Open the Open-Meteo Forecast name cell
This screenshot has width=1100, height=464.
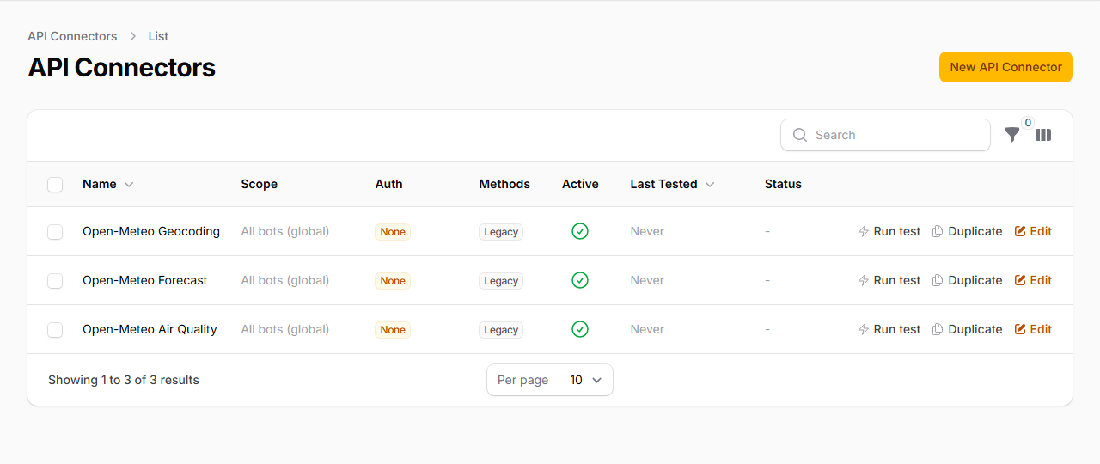point(144,280)
